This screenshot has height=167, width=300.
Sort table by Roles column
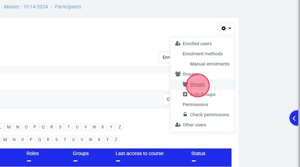click(33, 153)
